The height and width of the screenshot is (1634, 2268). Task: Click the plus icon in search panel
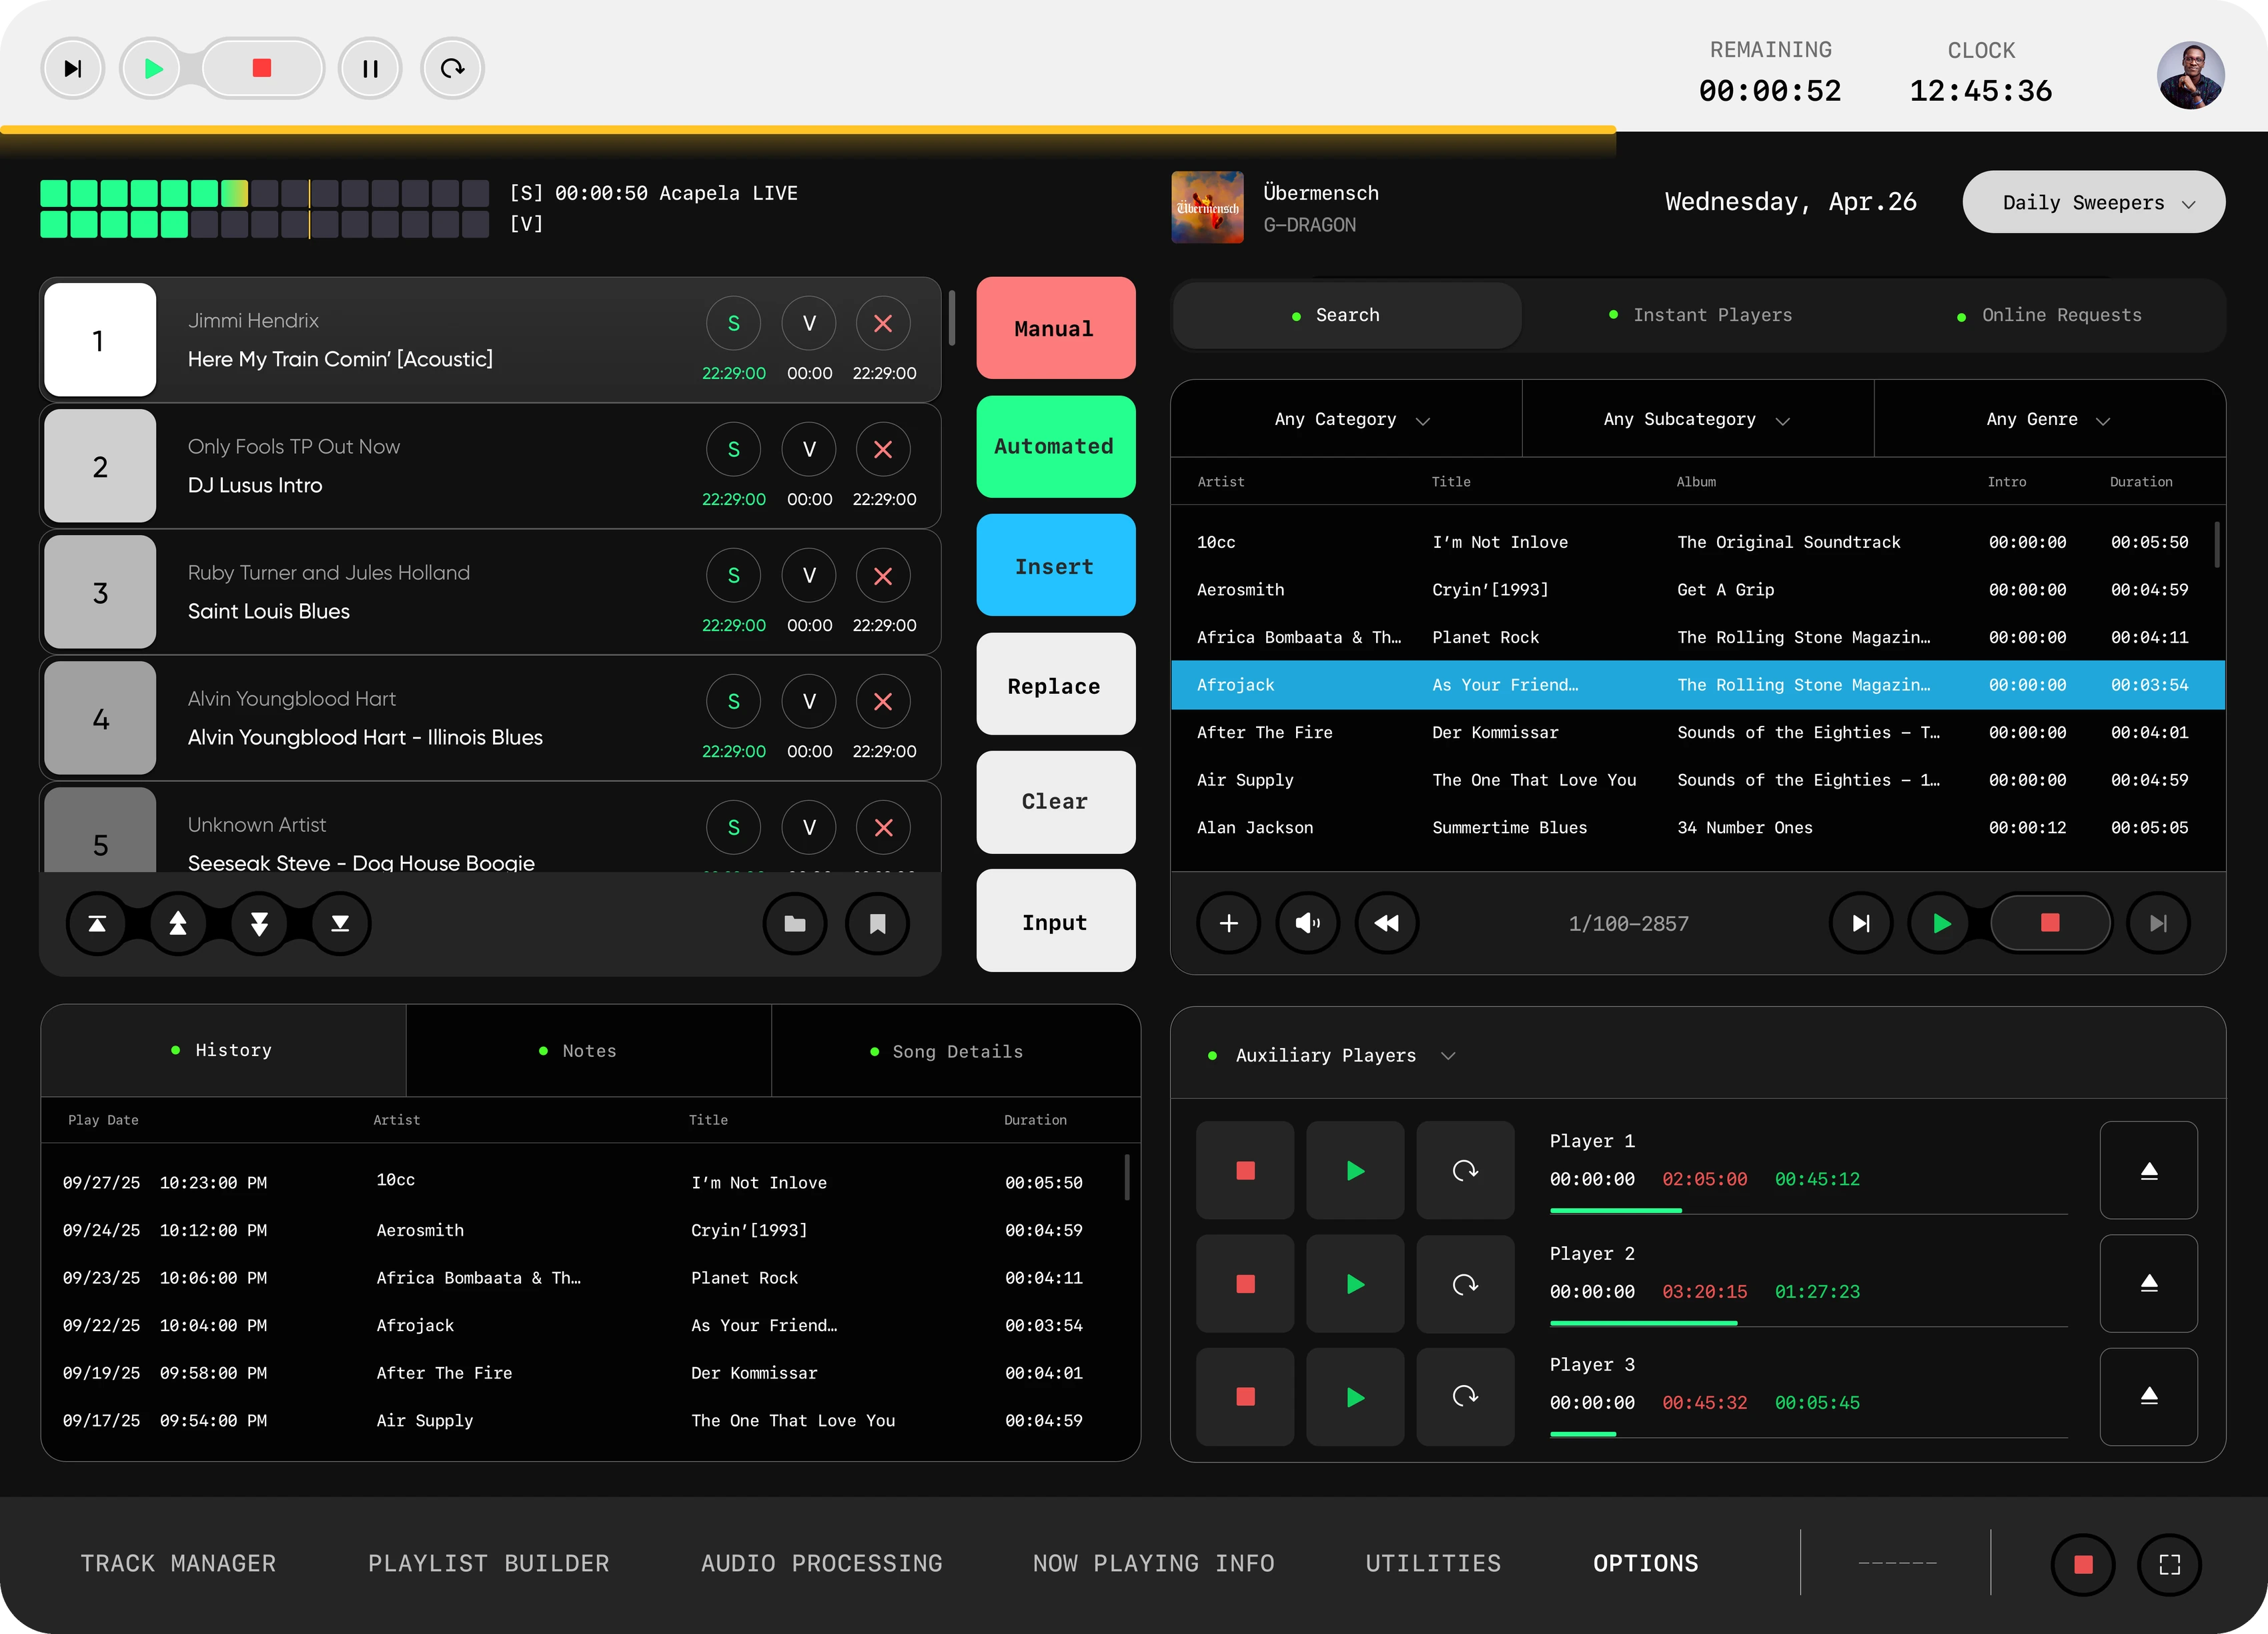tap(1229, 923)
